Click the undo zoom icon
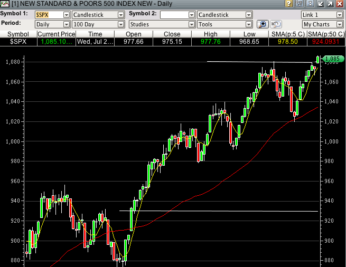346x267 pixels. [x=275, y=24]
